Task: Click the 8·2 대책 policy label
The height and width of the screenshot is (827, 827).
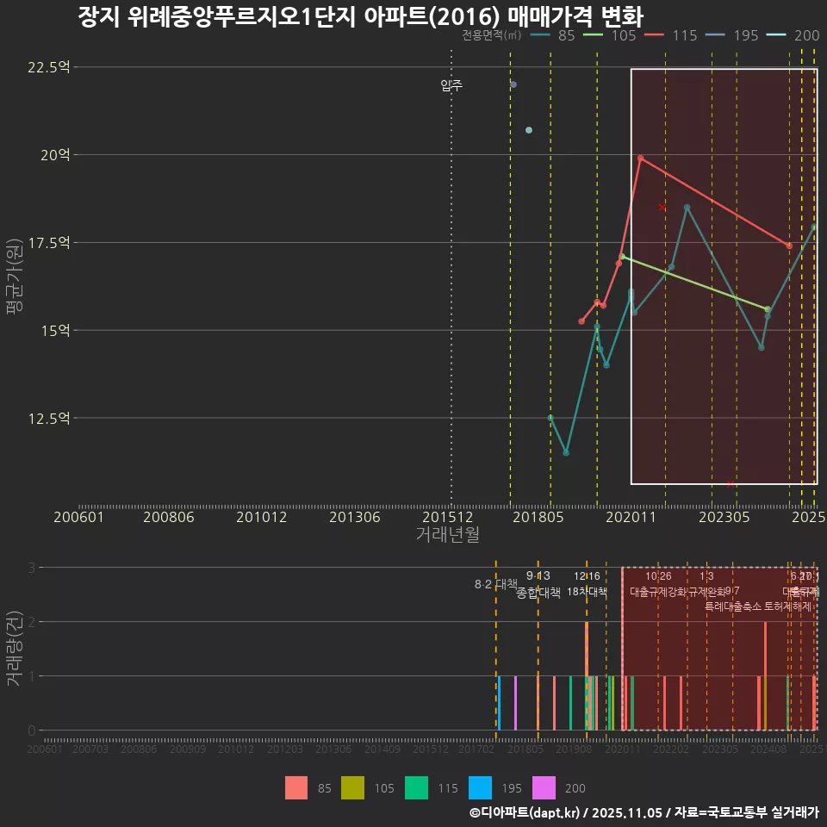Action: point(495,583)
